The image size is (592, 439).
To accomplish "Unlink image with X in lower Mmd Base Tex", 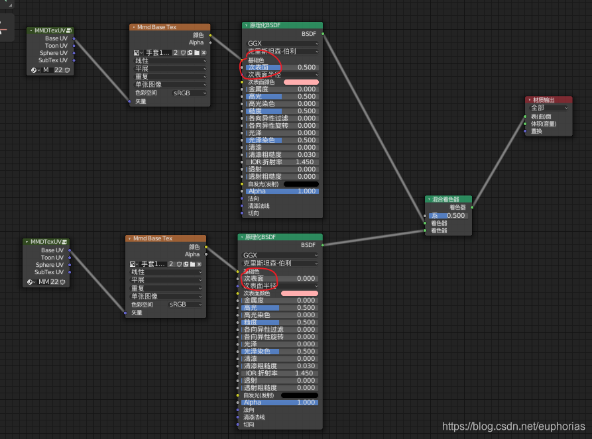I will click(200, 264).
